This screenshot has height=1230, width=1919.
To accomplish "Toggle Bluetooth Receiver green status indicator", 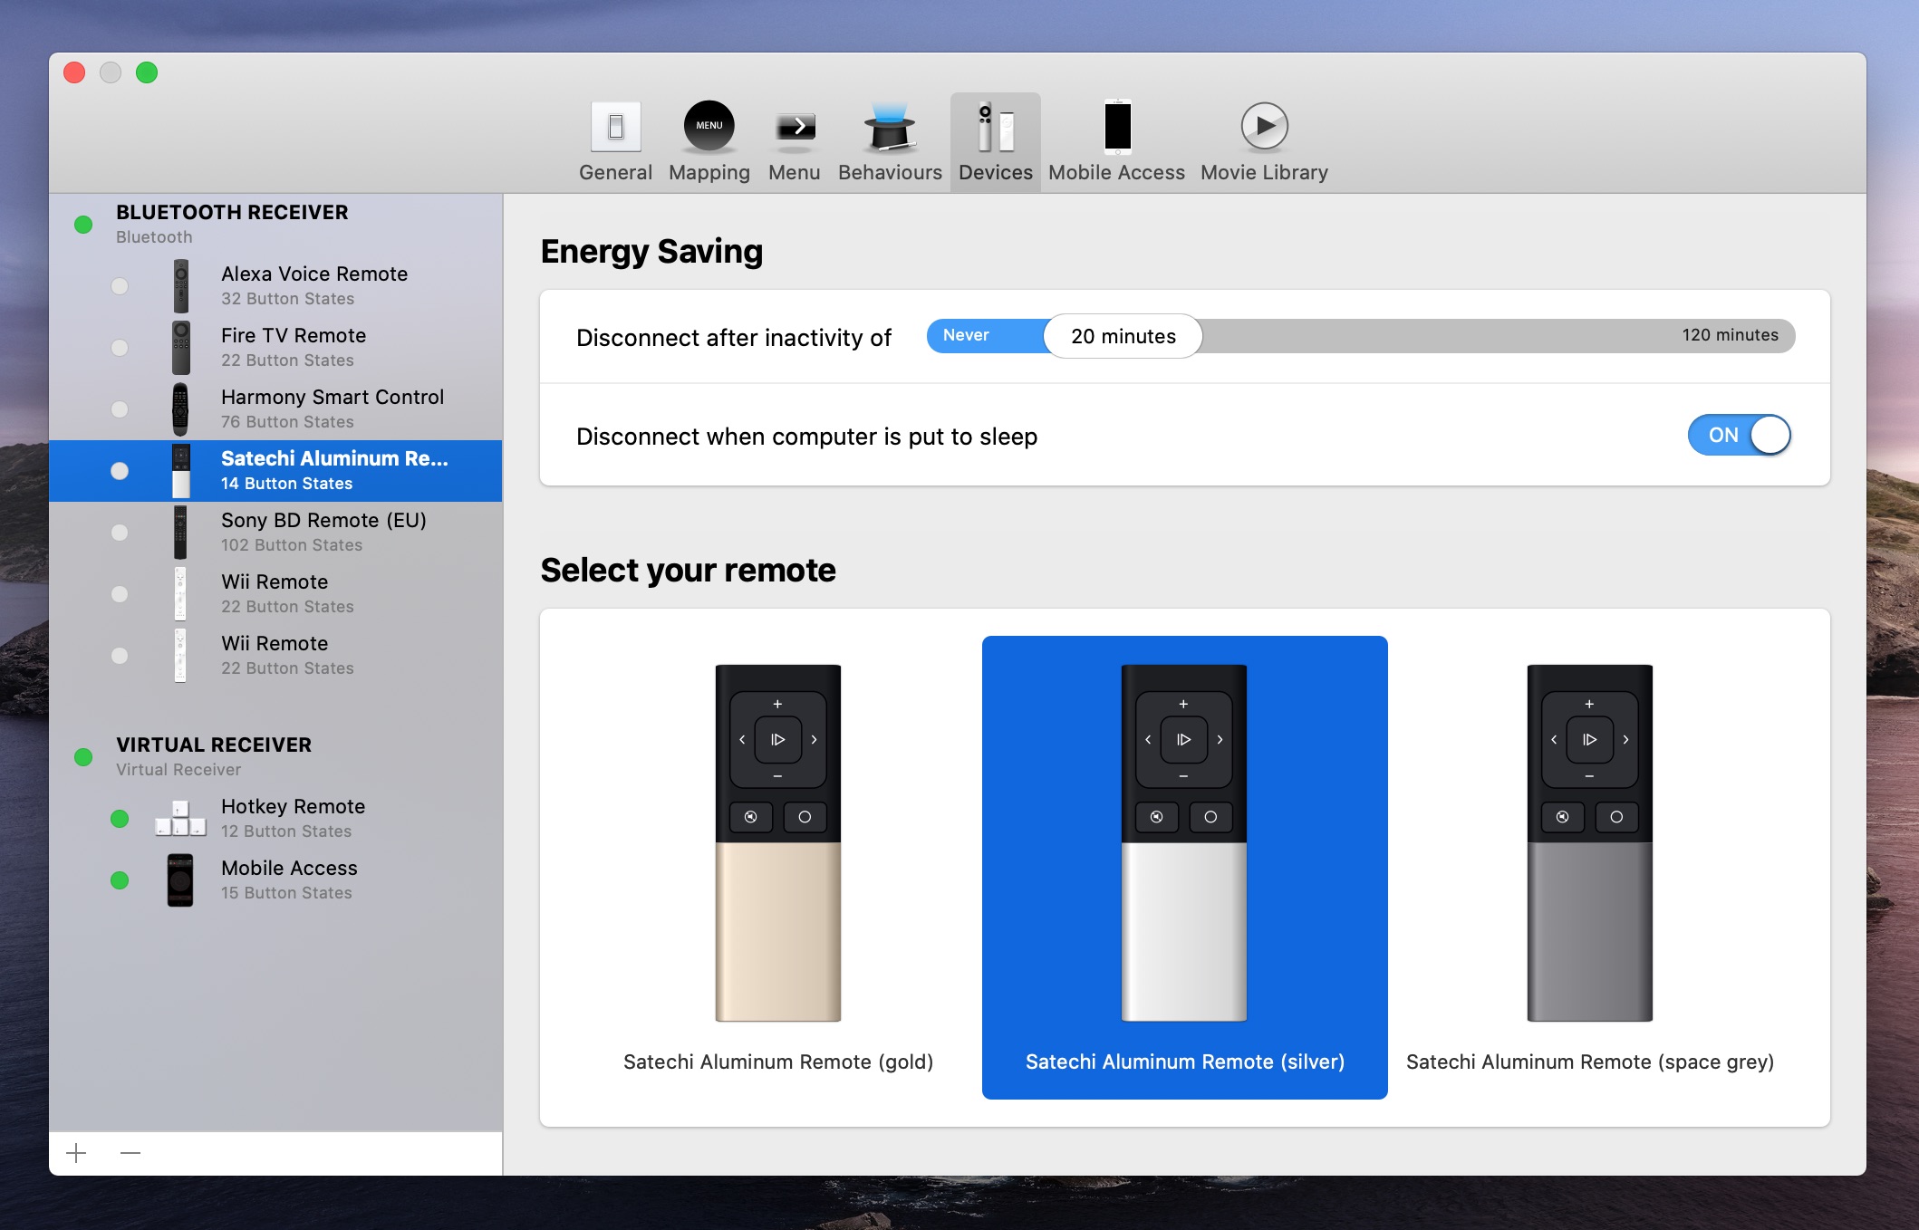I will tap(83, 225).
